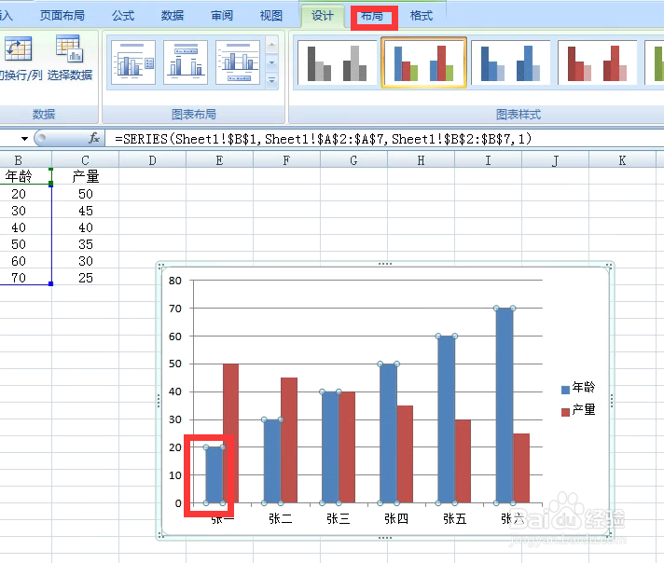The image size is (664, 563).
Task: Select the red 张二 bar at 45
Action: click(x=289, y=440)
